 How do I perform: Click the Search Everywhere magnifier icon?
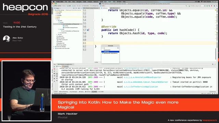point(217,6)
